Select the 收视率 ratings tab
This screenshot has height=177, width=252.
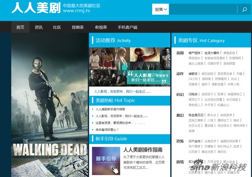tap(101, 27)
